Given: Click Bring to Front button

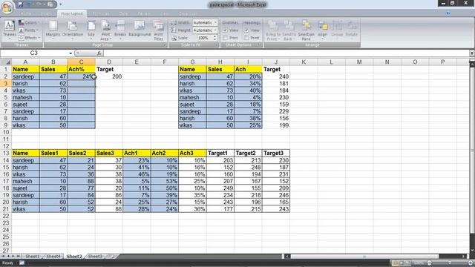Looking at the screenshot, I should (x=273, y=30).
